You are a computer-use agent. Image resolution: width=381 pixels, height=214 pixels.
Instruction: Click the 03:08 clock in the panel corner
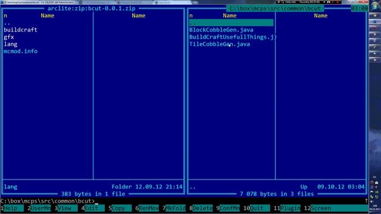pos(360,8)
